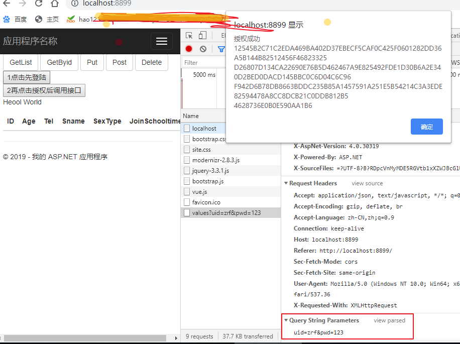This screenshot has height=344, width=460.
Task: Reload the page with the refresh icon
Action: (x=39, y=3)
